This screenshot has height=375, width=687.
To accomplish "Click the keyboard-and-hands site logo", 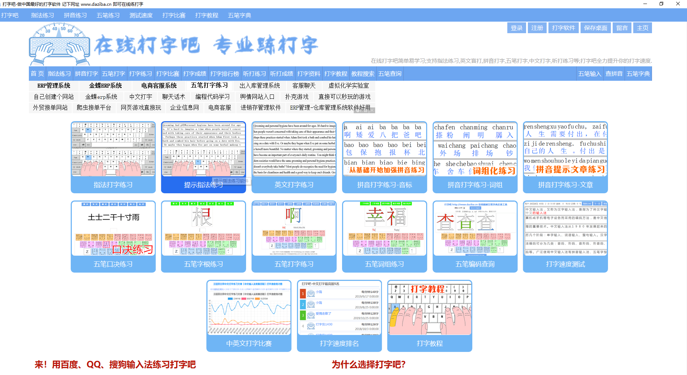I will pyautogui.click(x=60, y=44).
